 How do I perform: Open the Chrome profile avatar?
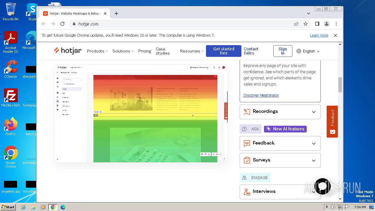pyautogui.click(x=327, y=24)
